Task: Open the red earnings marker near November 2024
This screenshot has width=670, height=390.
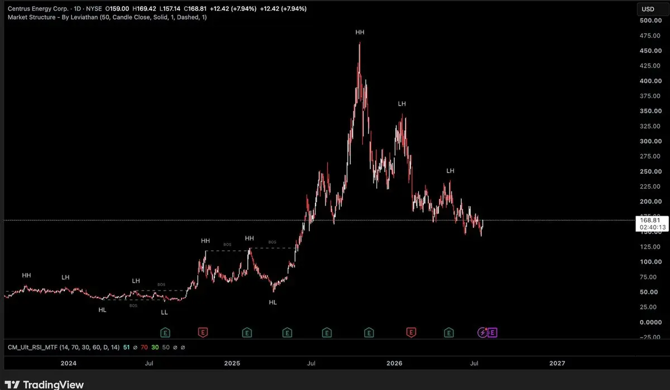Action: pos(203,333)
